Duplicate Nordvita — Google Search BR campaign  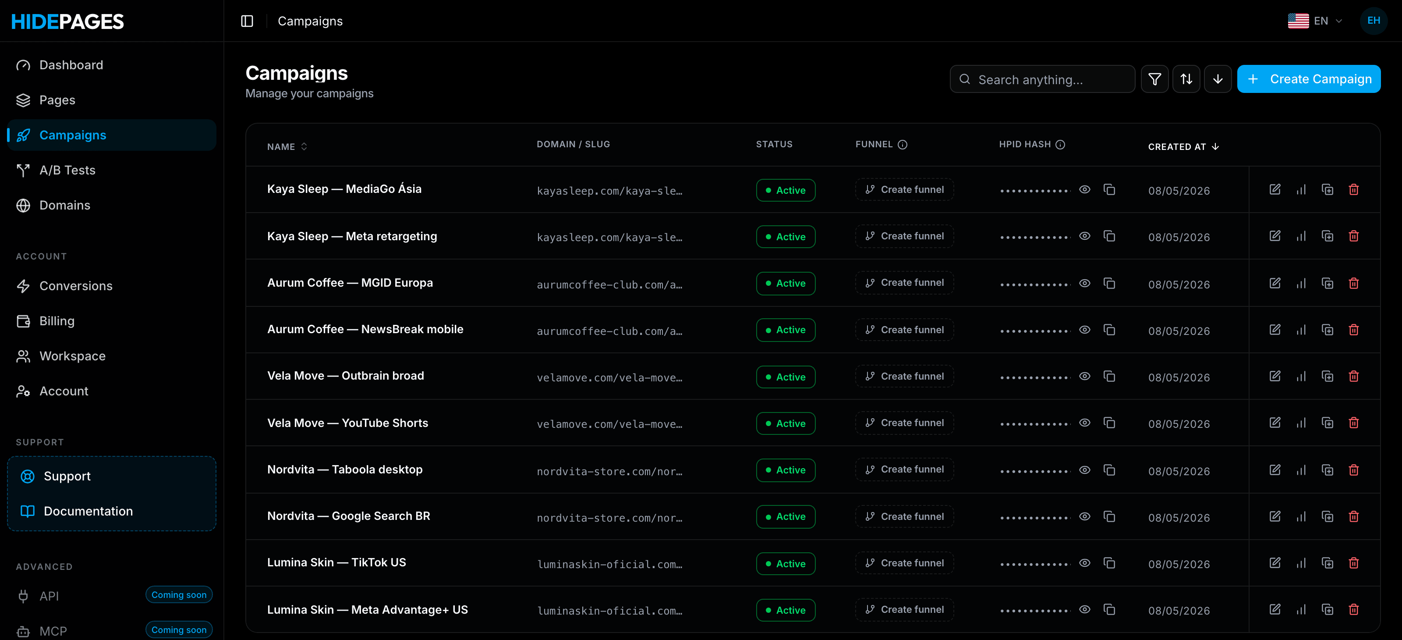(x=1328, y=516)
